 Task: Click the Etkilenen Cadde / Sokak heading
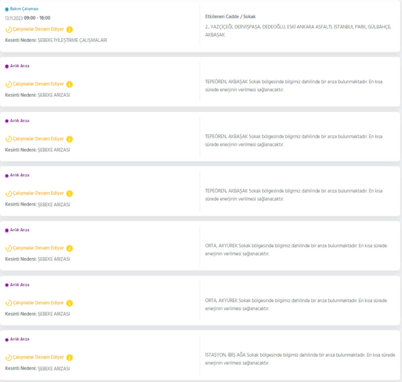coord(230,16)
